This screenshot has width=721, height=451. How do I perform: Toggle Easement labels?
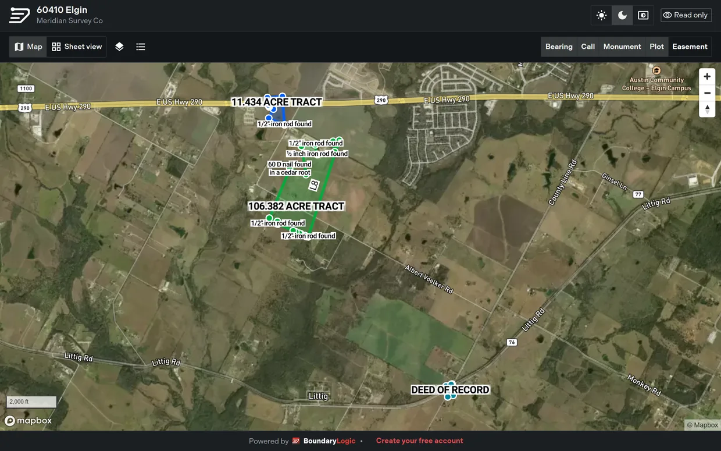[690, 47]
